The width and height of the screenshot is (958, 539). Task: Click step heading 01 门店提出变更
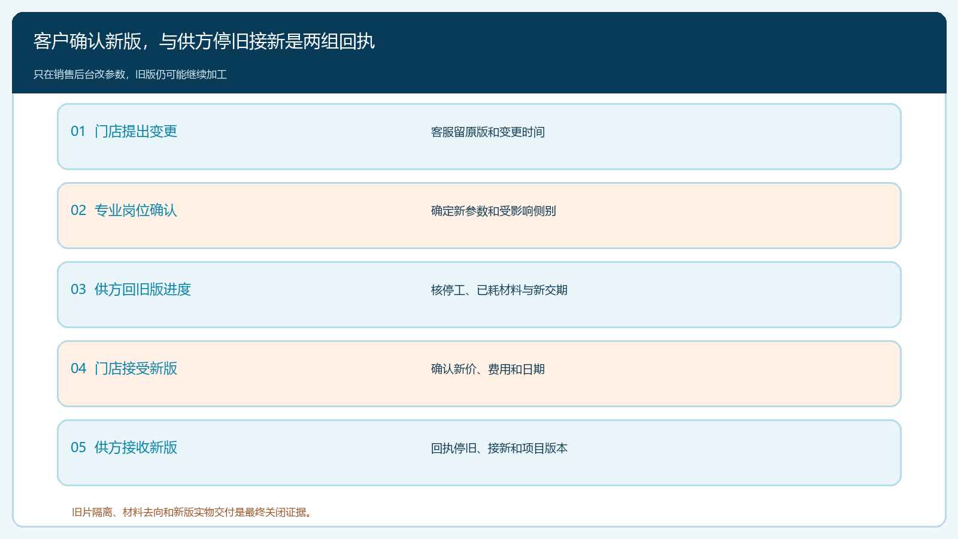tap(124, 131)
